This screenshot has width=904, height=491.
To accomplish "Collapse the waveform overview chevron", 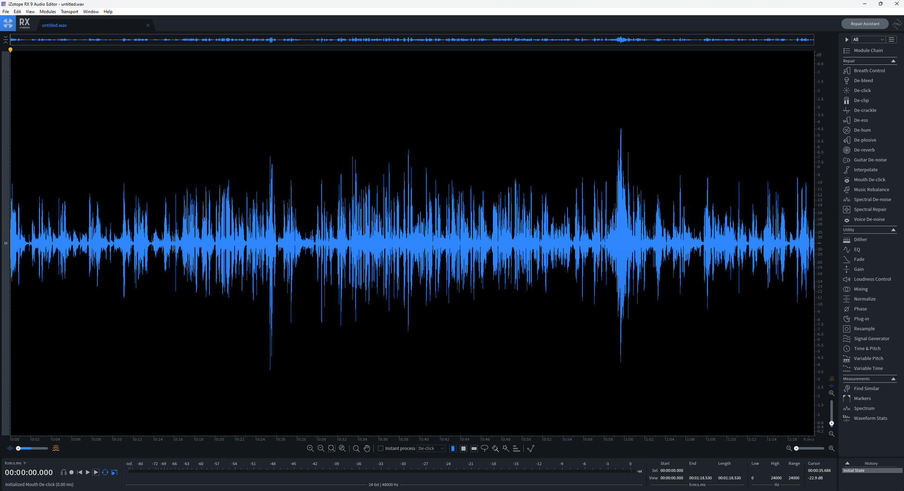I will click(6, 39).
